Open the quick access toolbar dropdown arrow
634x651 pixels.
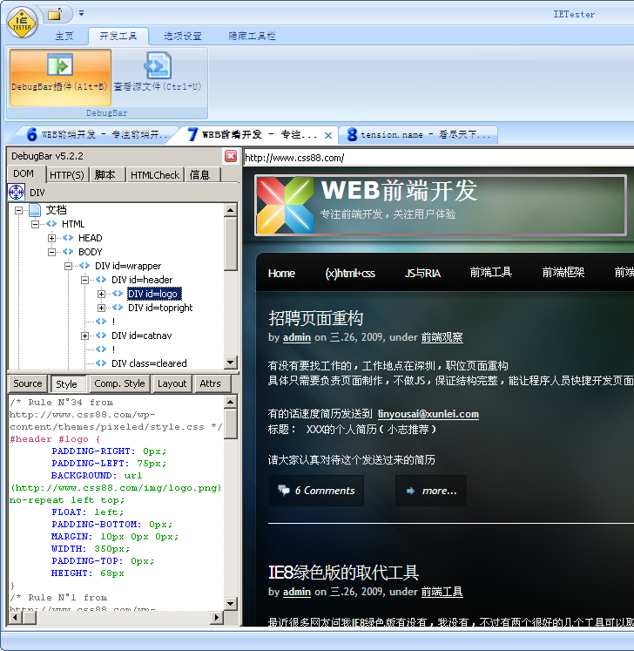pyautogui.click(x=81, y=14)
